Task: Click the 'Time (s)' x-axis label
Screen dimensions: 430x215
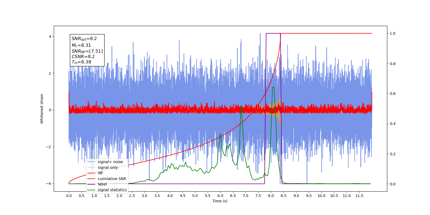Action: 220,201
